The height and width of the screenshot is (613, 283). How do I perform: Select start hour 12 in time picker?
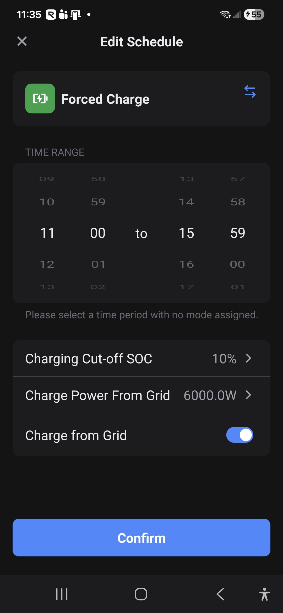[x=47, y=264]
